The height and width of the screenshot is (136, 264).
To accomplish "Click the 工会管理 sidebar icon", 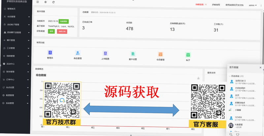I will [5, 48].
